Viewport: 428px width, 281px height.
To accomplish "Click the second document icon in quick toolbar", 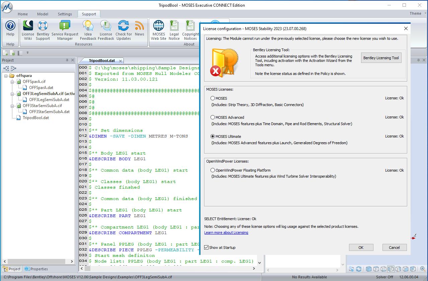I will pos(12,53).
